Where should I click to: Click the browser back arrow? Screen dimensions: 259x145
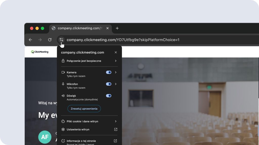click(x=30, y=40)
